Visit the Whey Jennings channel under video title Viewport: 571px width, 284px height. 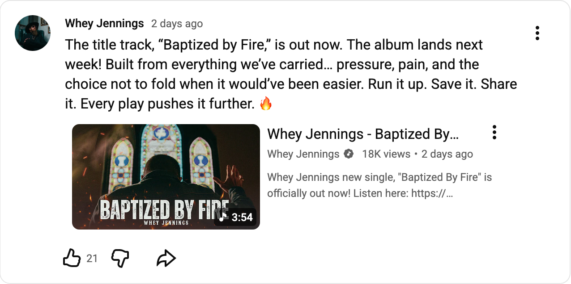coord(303,154)
